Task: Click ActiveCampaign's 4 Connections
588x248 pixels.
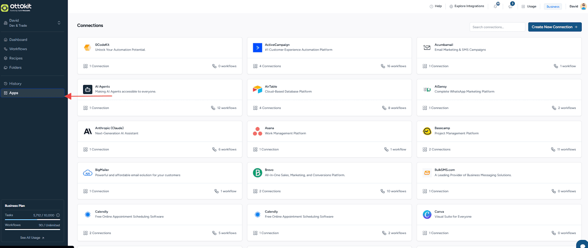Action: 267,66
